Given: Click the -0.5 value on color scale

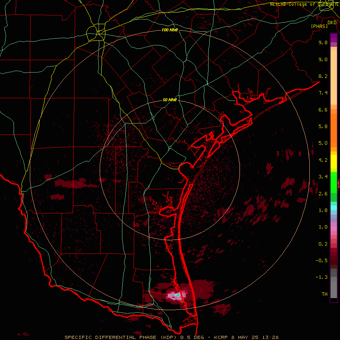Looking at the screenshot, I should 321,261.
